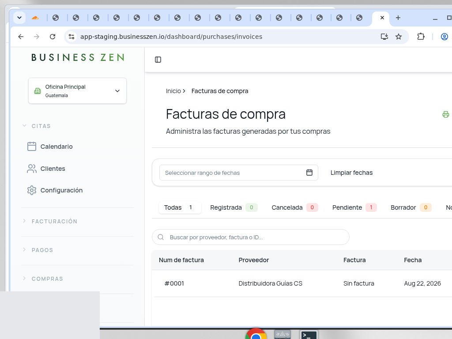The height and width of the screenshot is (339, 452).
Task: Bookmark this page with the star
Action: [399, 37]
